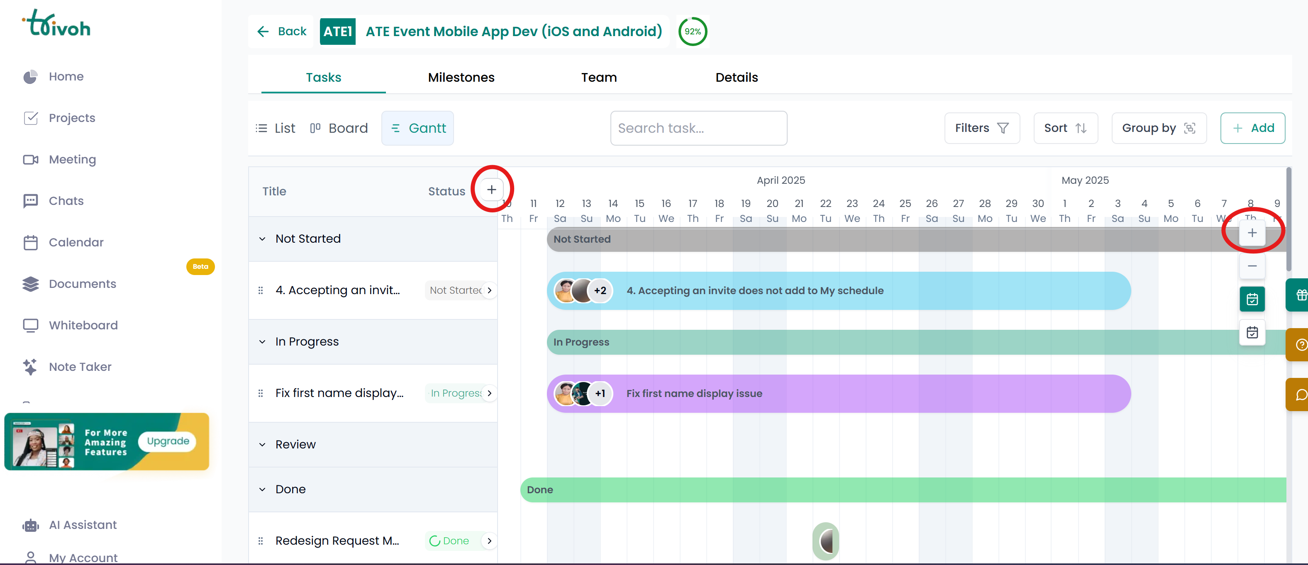Open status dropdown for Fix first name task
This screenshot has height=565, width=1308.
(x=489, y=392)
